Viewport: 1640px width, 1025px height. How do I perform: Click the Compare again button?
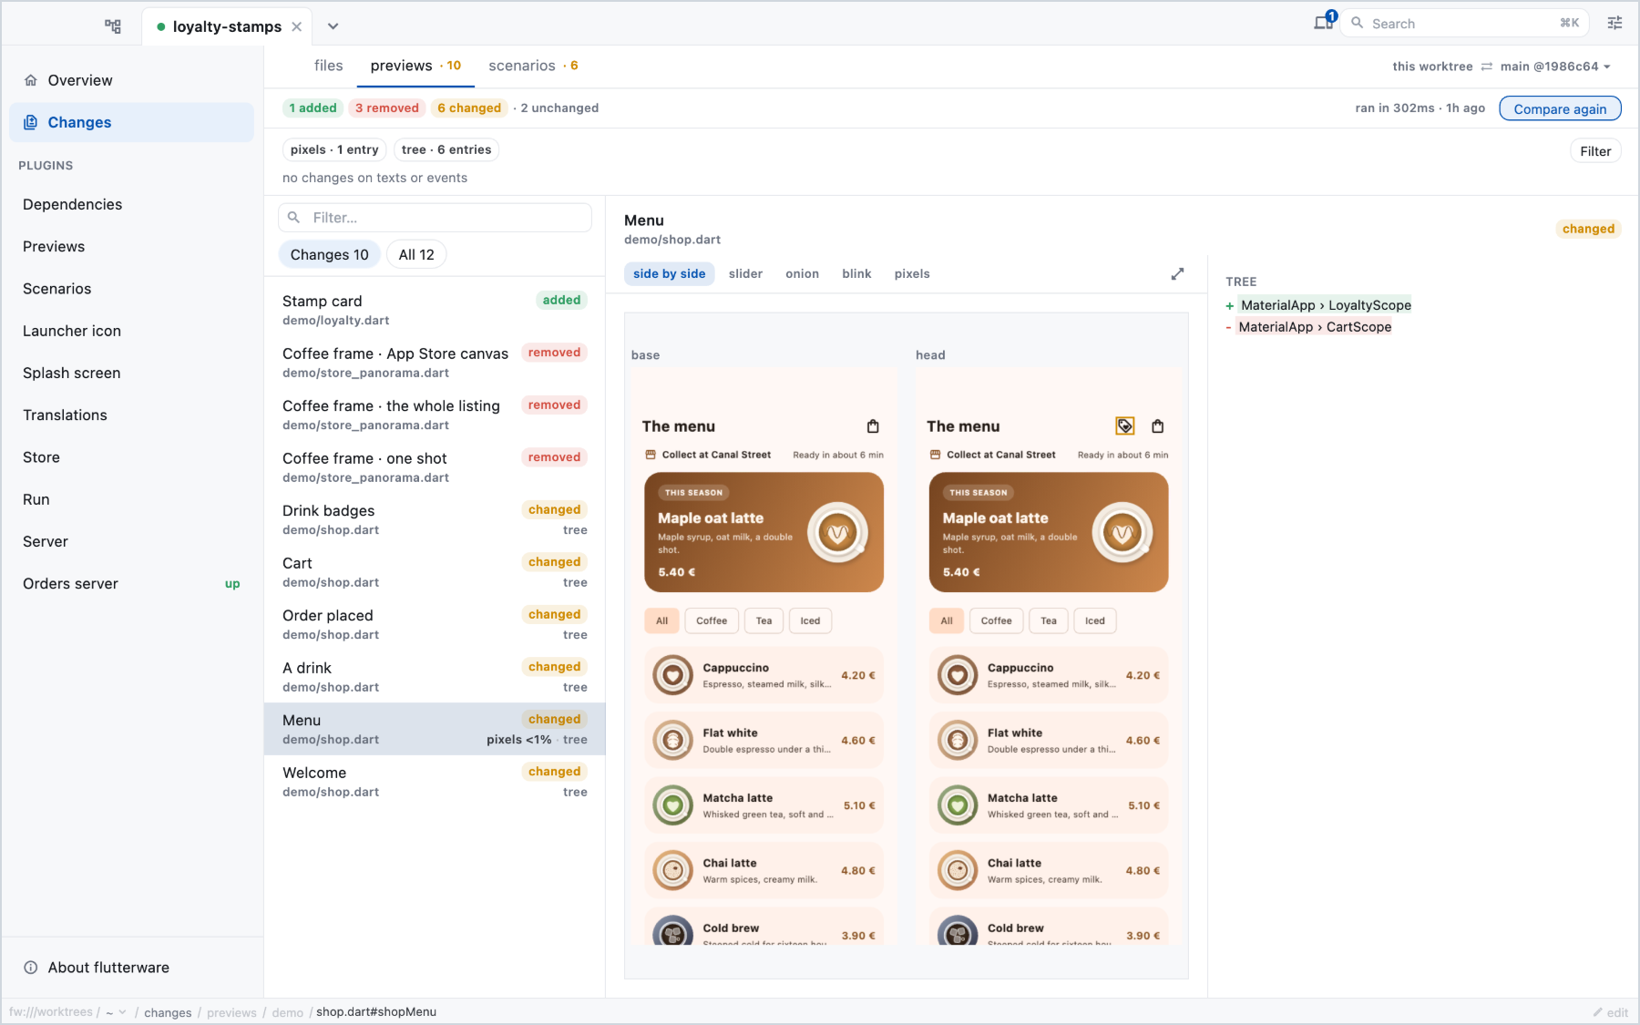coord(1560,108)
